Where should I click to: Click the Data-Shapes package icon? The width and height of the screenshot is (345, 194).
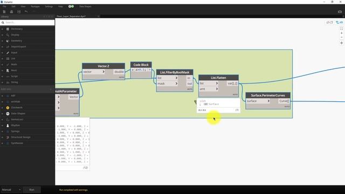coord(8,114)
